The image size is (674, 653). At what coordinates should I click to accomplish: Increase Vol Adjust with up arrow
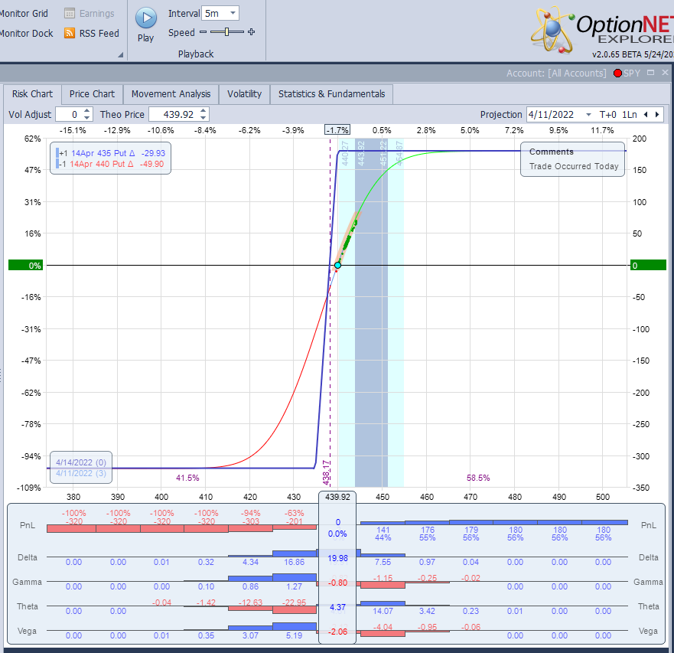86,111
